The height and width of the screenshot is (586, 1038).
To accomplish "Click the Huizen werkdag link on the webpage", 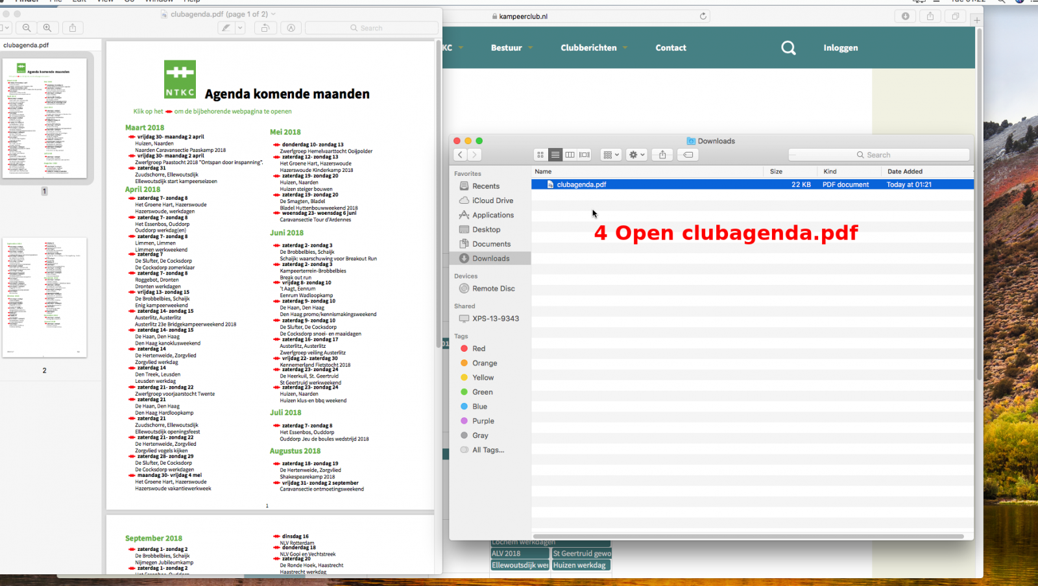I will point(581,565).
